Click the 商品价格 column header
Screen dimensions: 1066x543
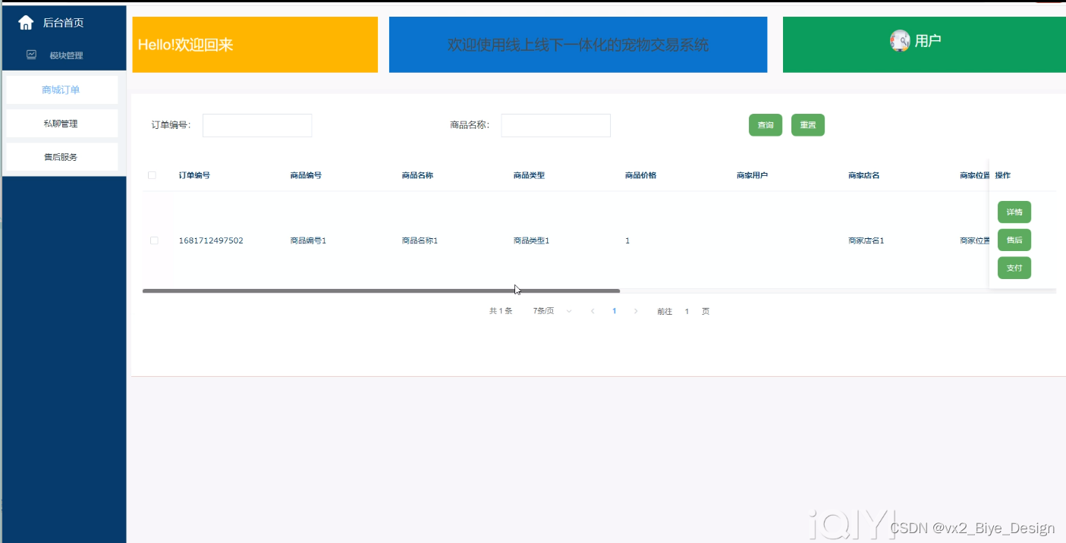click(640, 175)
